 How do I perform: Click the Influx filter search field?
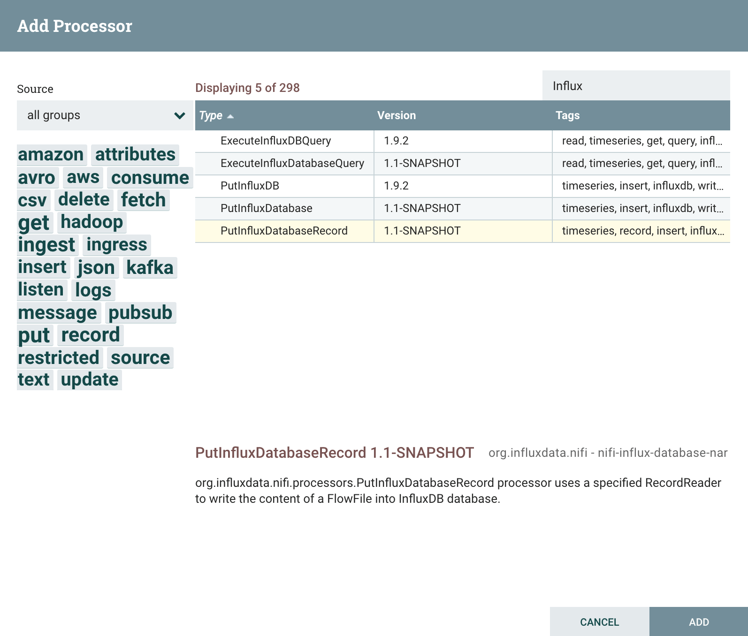pos(635,86)
